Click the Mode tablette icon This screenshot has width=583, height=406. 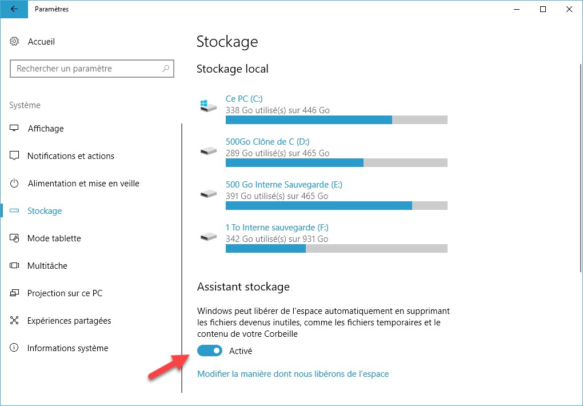15,238
